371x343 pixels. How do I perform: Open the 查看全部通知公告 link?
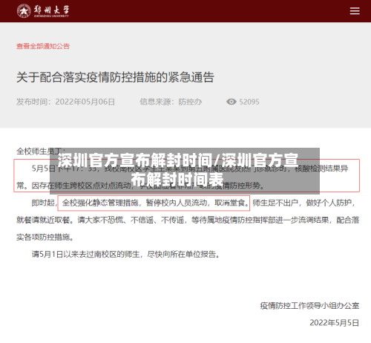pos(43,46)
